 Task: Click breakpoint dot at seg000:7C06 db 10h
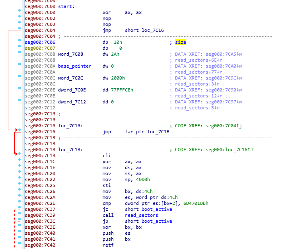tap(19, 40)
